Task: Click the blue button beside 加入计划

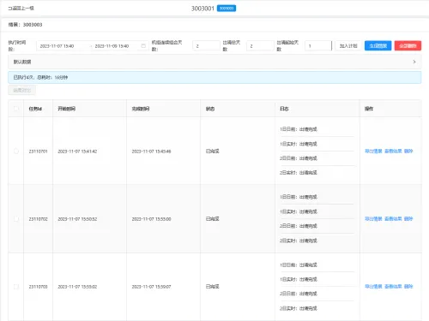Action: tap(378, 45)
